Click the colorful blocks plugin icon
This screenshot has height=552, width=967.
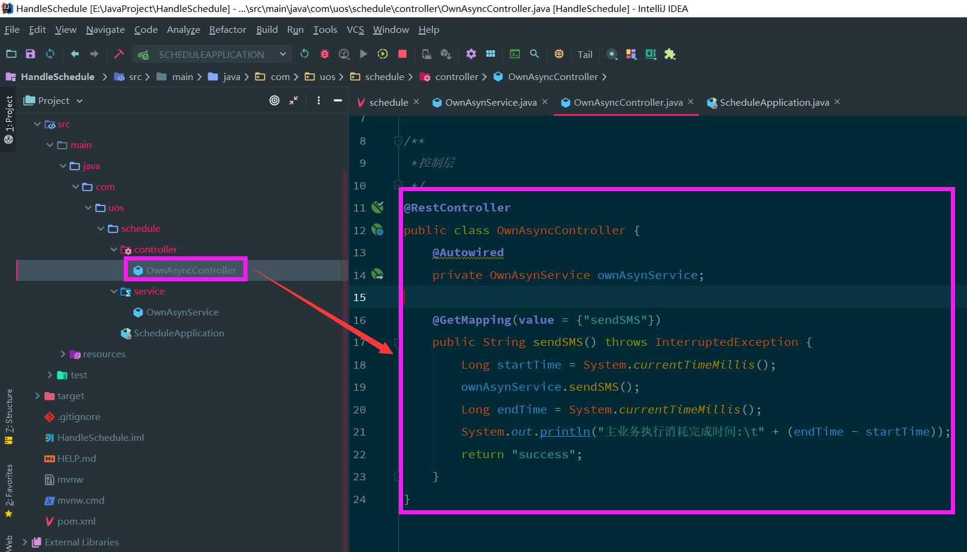631,54
